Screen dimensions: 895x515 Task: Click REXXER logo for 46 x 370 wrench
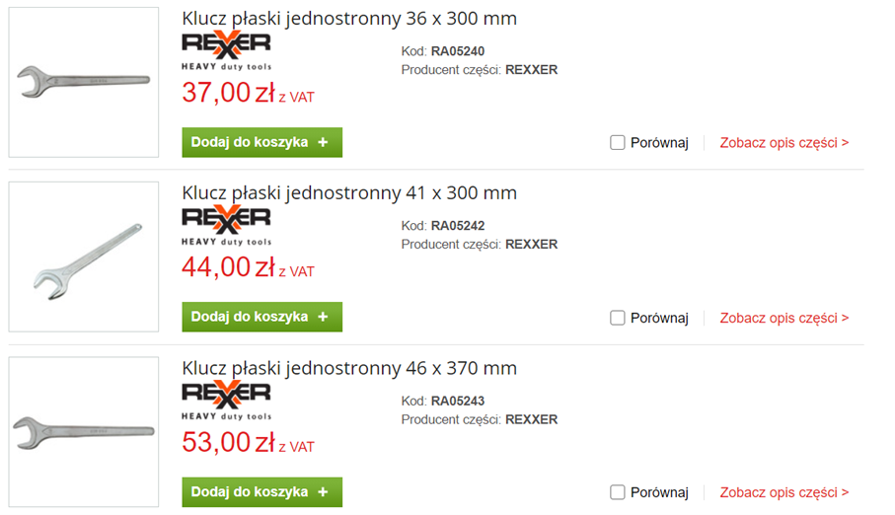point(226,399)
